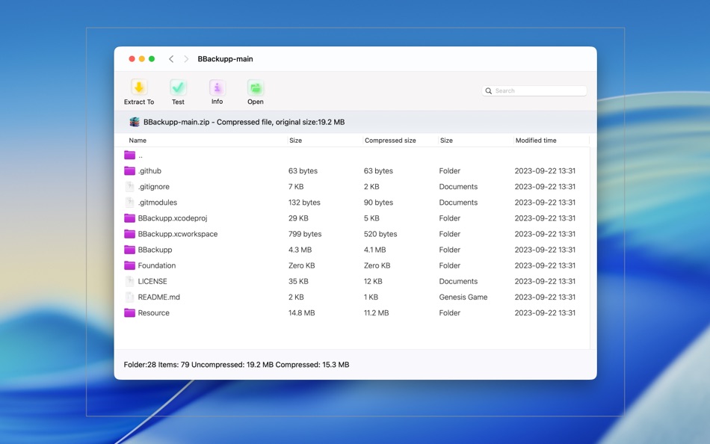710x444 pixels.
Task: Click the 14.8 MB size value
Action: tap(302, 312)
